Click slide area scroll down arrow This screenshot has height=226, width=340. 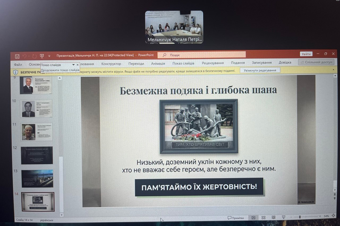coord(335,190)
